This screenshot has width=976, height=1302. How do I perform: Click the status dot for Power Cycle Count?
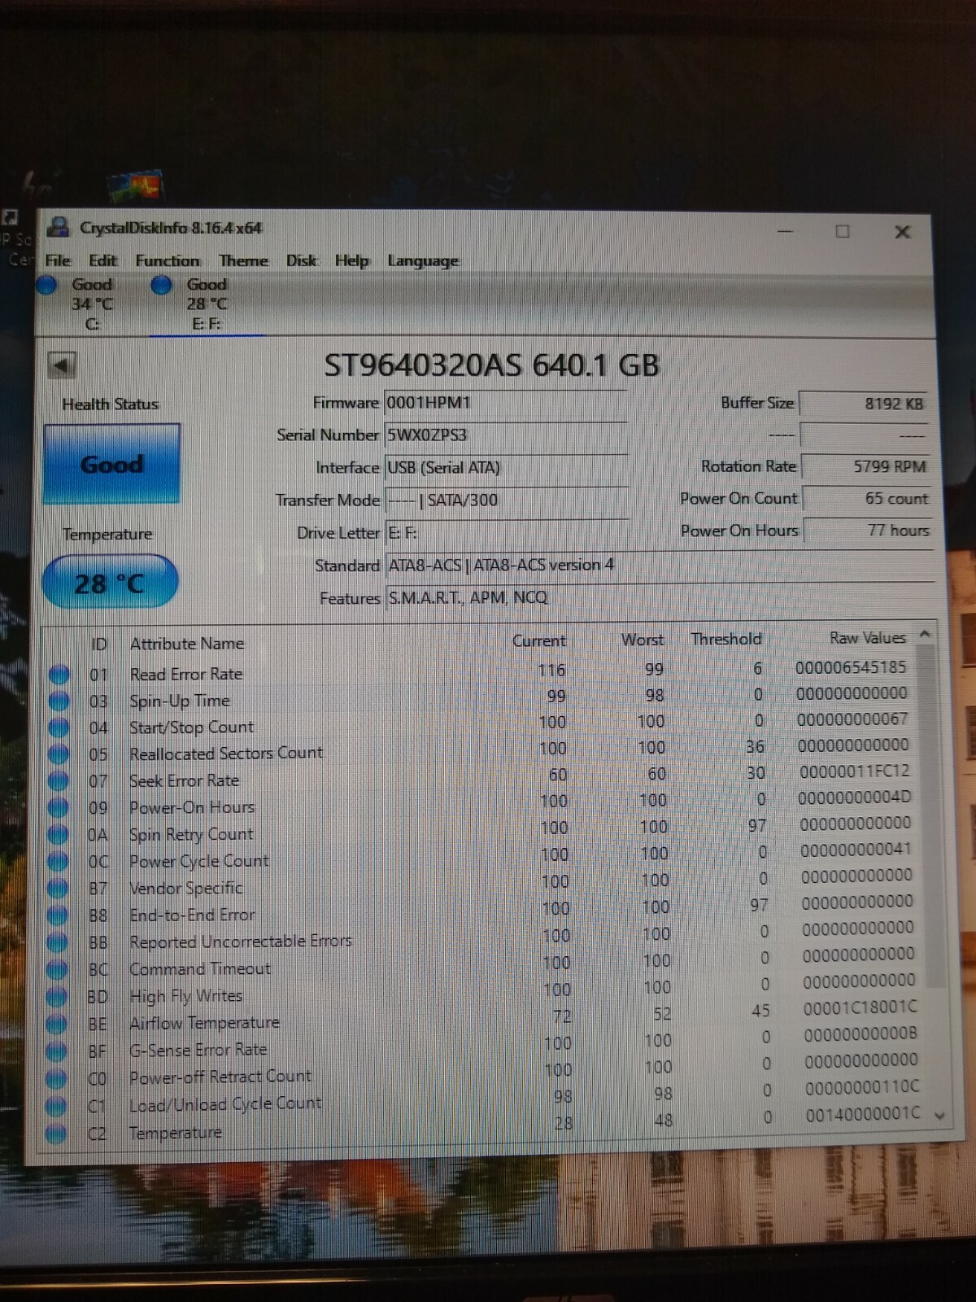coord(58,862)
